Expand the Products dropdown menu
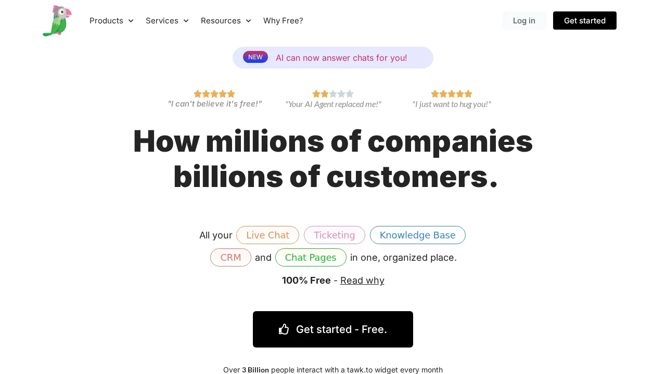 click(111, 21)
